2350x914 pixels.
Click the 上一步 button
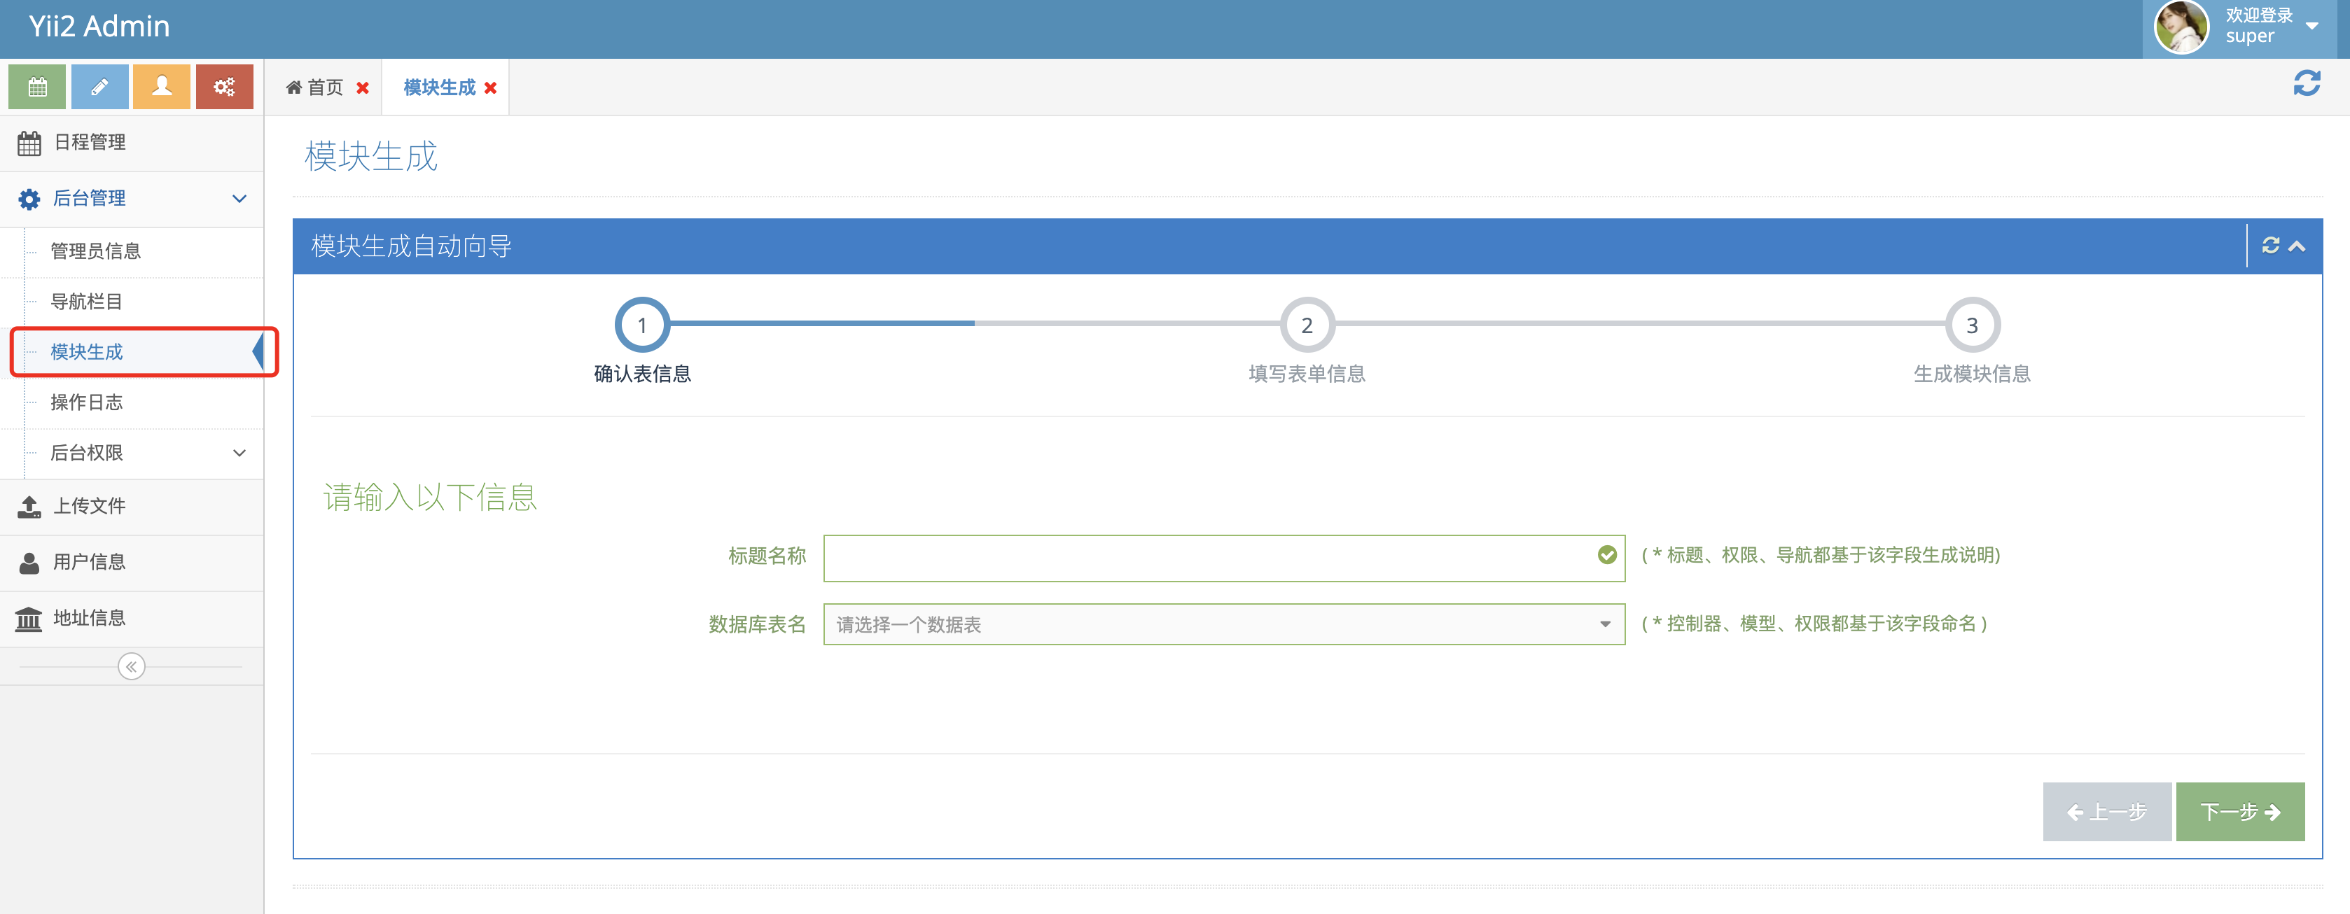coord(2106,811)
